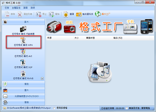
Task: Sort by 來源 column header
Action: click(60, 38)
